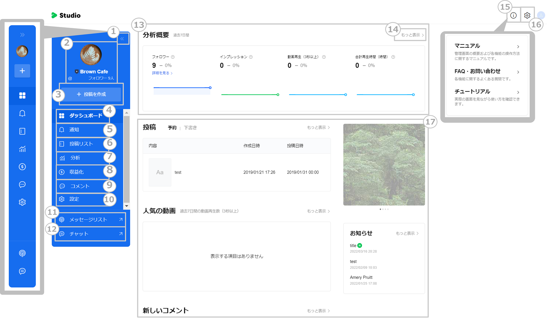Click the 投稿を作成 button
This screenshot has height=322, width=547.
point(91,94)
